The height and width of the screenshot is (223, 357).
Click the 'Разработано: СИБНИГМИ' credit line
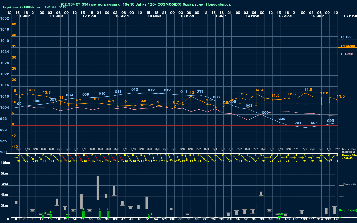[x=34, y=8]
